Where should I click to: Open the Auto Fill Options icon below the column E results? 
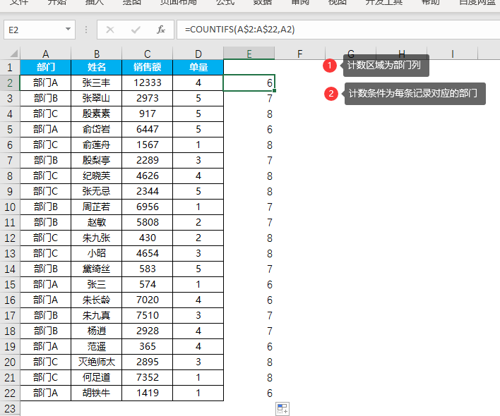click(x=282, y=409)
